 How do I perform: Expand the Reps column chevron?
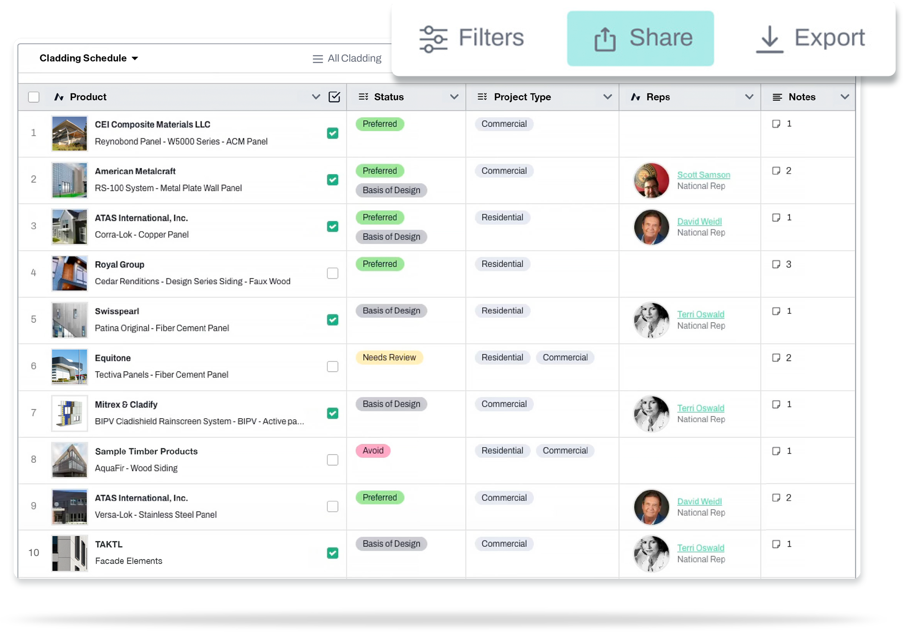(749, 97)
